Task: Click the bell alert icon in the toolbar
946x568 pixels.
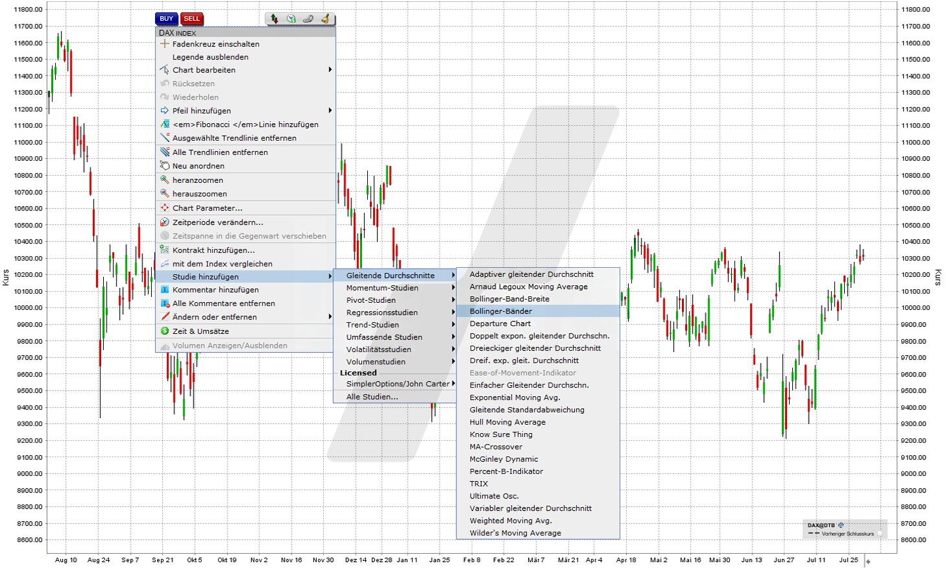Action: coord(325,18)
